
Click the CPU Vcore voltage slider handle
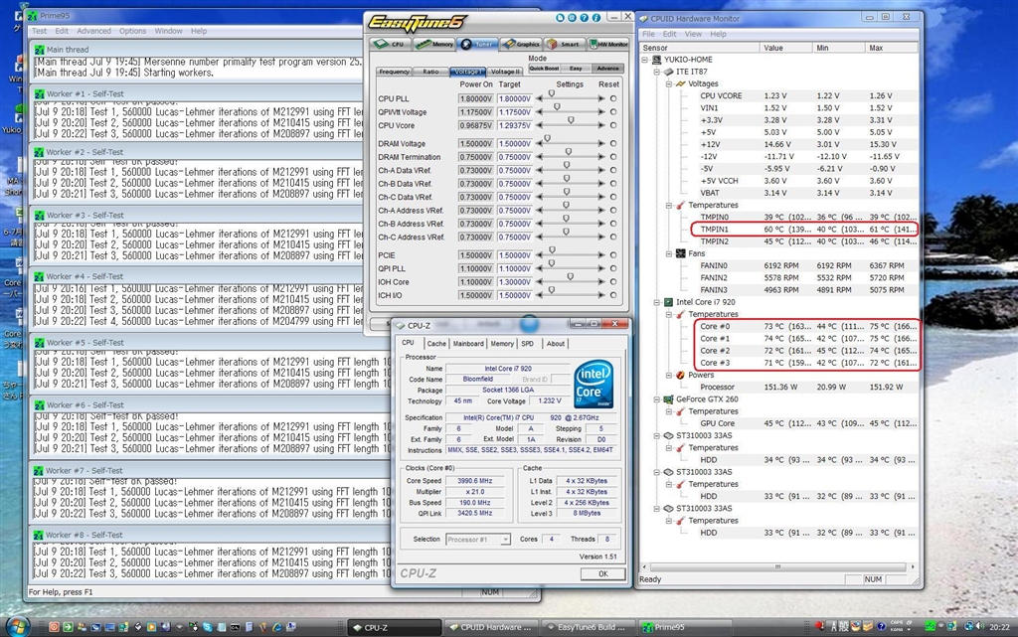coord(571,120)
